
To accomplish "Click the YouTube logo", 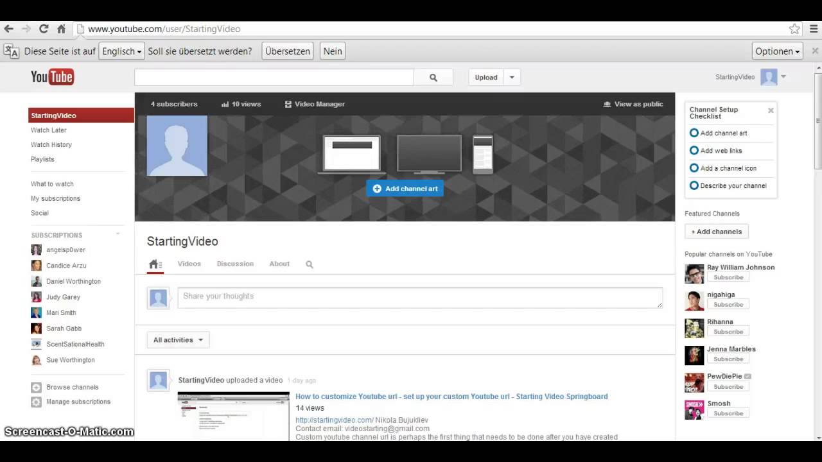I will [51, 76].
